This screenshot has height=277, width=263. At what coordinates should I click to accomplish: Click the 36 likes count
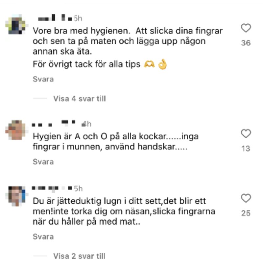click(246, 43)
